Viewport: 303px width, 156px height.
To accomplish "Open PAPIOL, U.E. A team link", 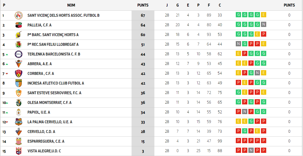I will pos(39,112).
